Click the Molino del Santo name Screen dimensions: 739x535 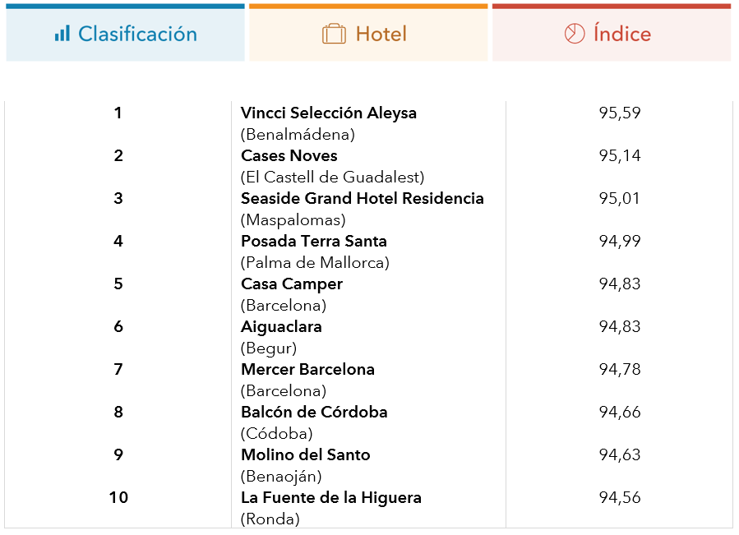[x=306, y=454]
